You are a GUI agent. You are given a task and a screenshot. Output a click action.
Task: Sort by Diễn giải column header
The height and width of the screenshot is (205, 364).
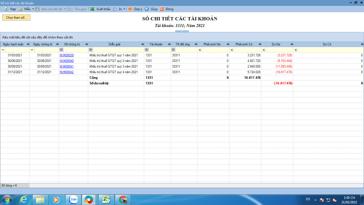coord(115,44)
